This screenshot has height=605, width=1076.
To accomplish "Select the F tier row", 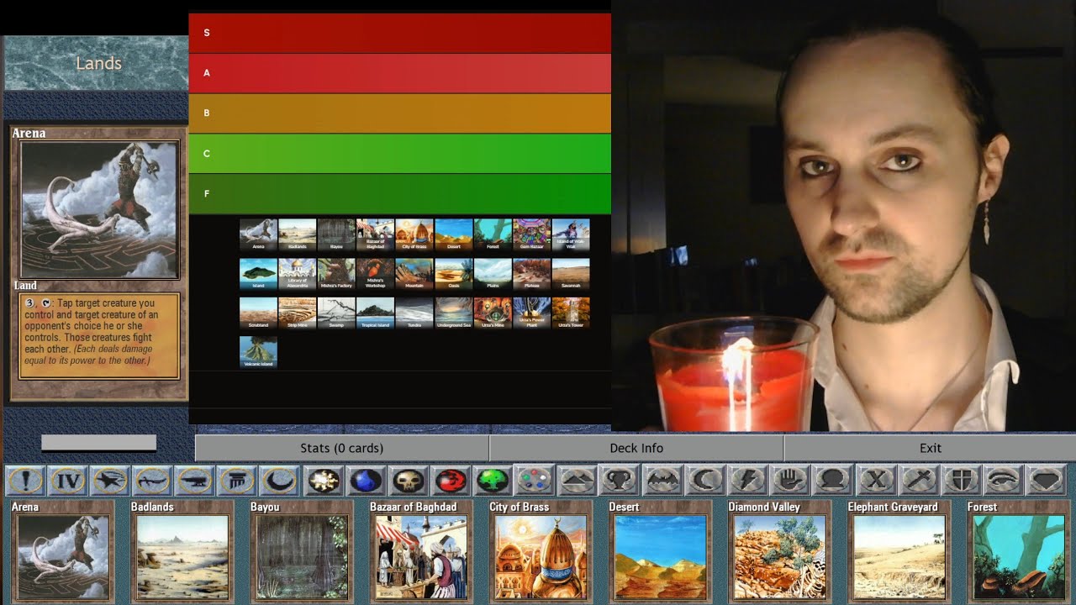I will 400,194.
